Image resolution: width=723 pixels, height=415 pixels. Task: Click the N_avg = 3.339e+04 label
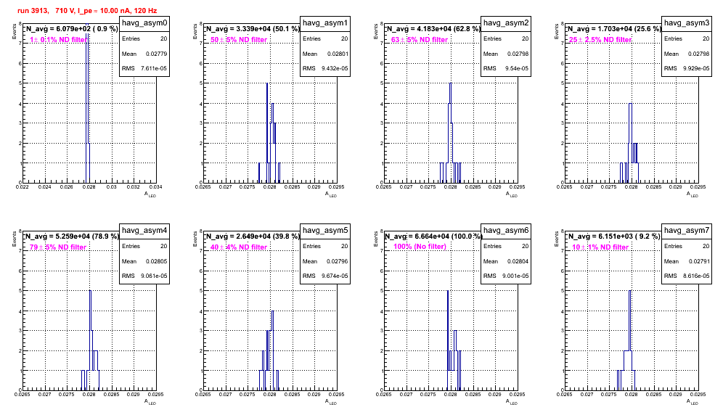pyautogui.click(x=253, y=29)
